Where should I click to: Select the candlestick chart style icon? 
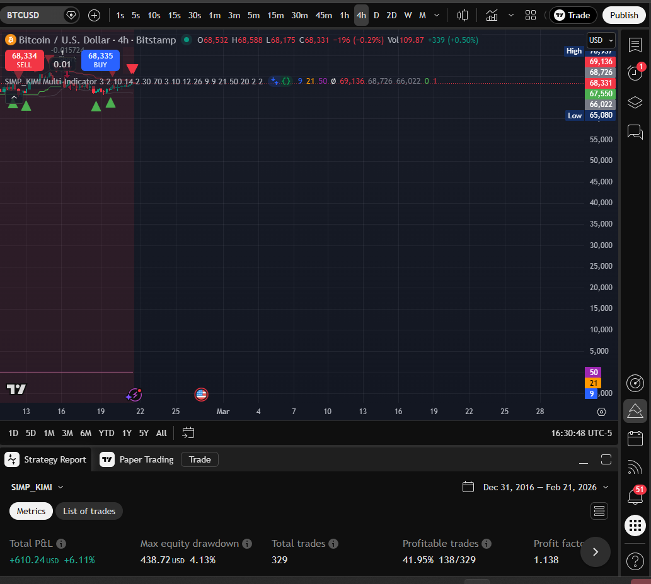463,14
